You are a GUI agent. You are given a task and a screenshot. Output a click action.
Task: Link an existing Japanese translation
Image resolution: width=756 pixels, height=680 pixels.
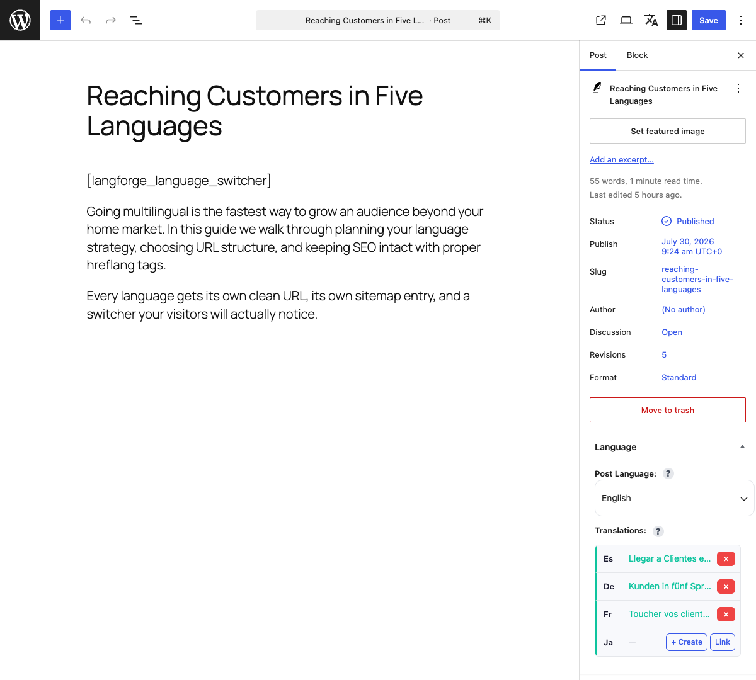tap(723, 642)
